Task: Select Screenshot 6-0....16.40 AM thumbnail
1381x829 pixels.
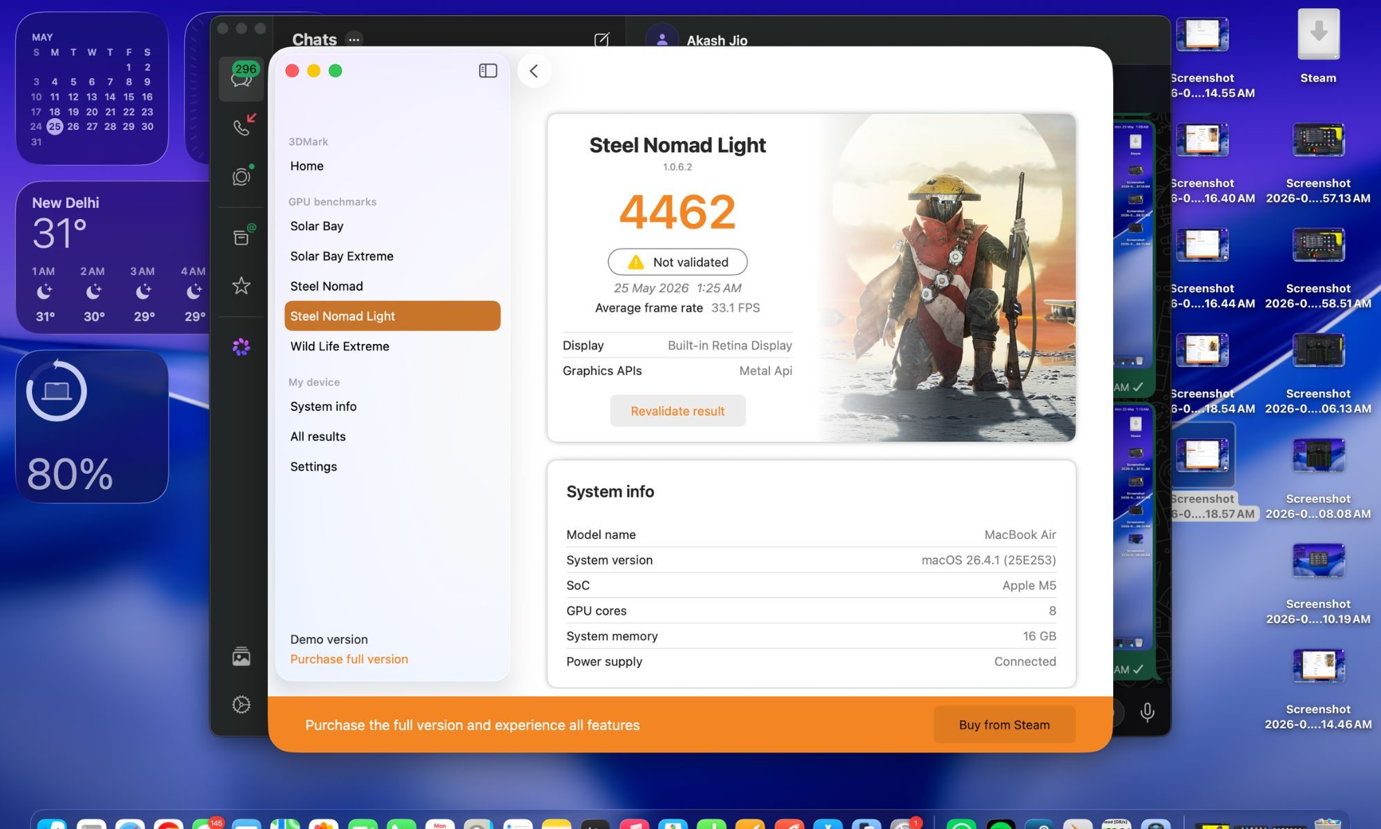Action: pyautogui.click(x=1203, y=140)
